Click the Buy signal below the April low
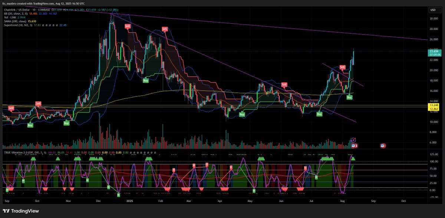This screenshot has height=218, width=445. (242, 115)
